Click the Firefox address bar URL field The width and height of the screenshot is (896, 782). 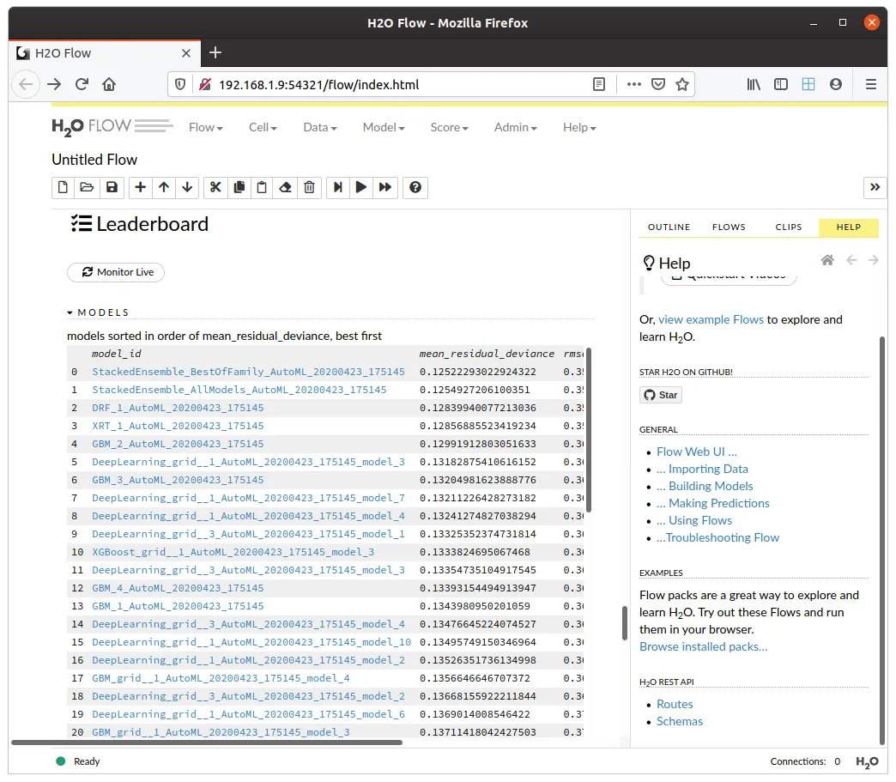coord(386,84)
